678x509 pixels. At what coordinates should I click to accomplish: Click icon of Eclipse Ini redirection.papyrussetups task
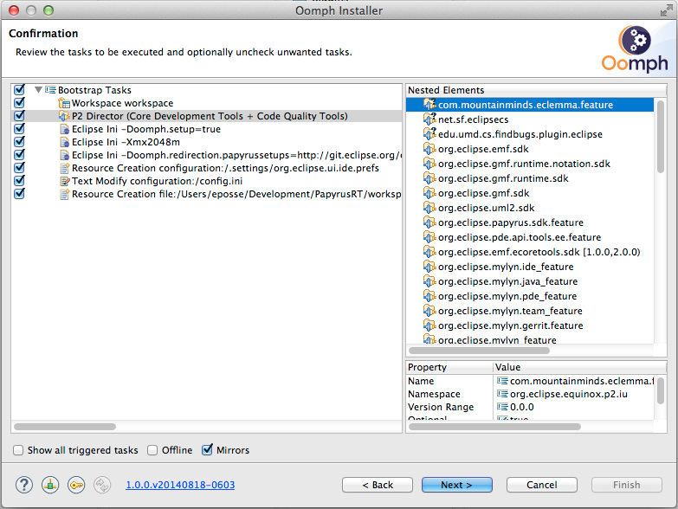click(64, 155)
